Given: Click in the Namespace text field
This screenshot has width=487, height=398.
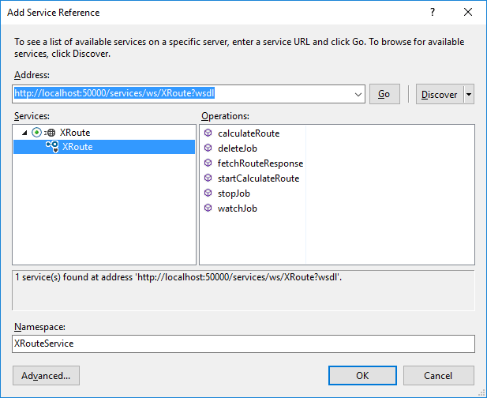Looking at the screenshot, I should coord(243,344).
